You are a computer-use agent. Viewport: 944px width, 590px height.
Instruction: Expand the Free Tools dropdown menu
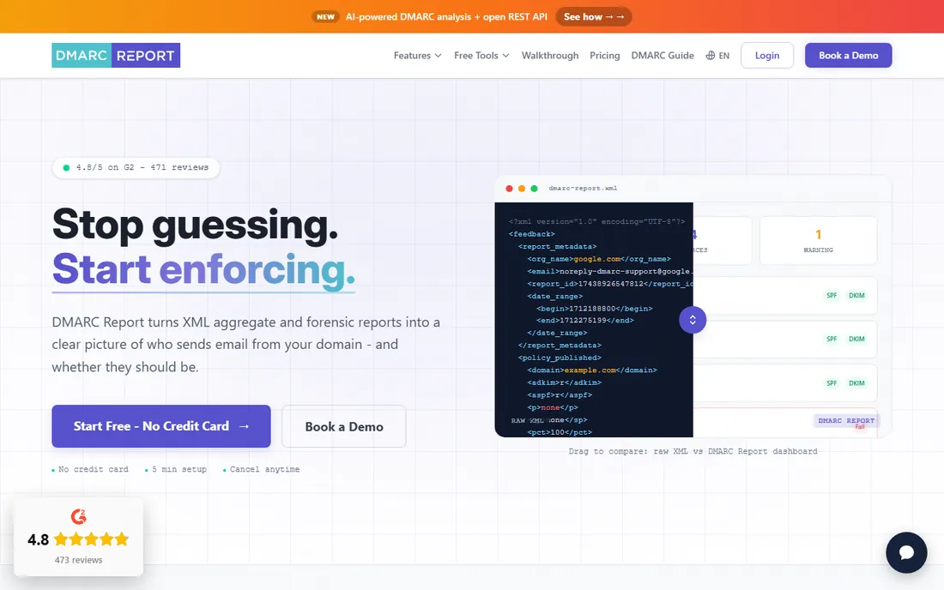click(481, 56)
